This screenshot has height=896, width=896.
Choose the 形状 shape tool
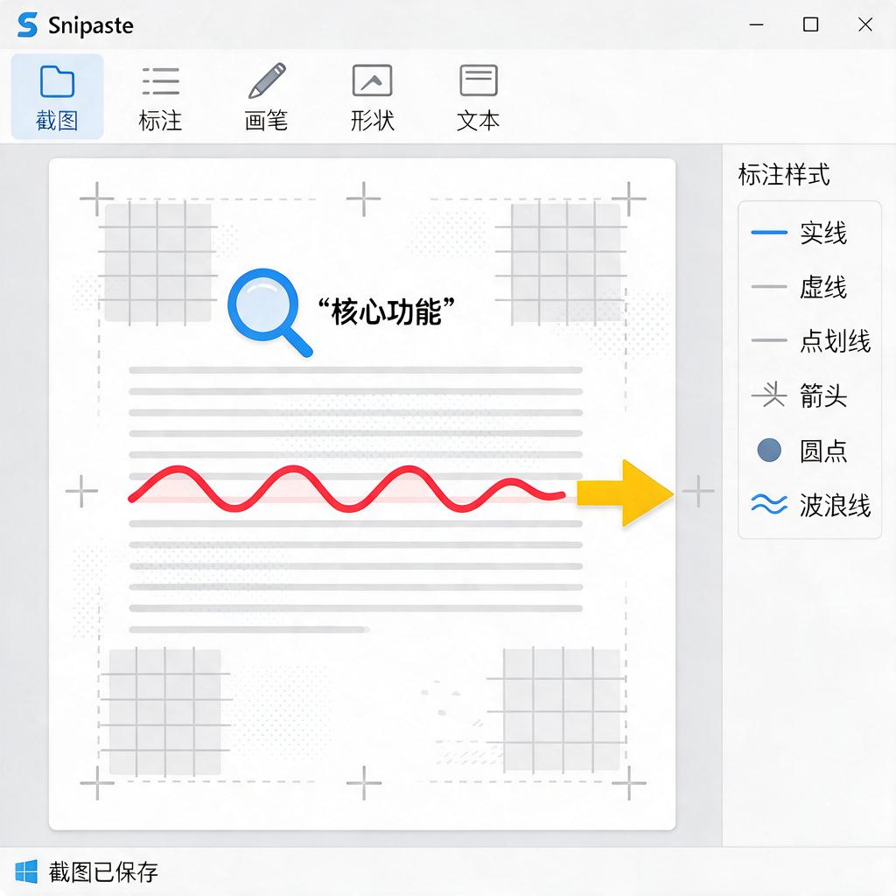tap(372, 97)
